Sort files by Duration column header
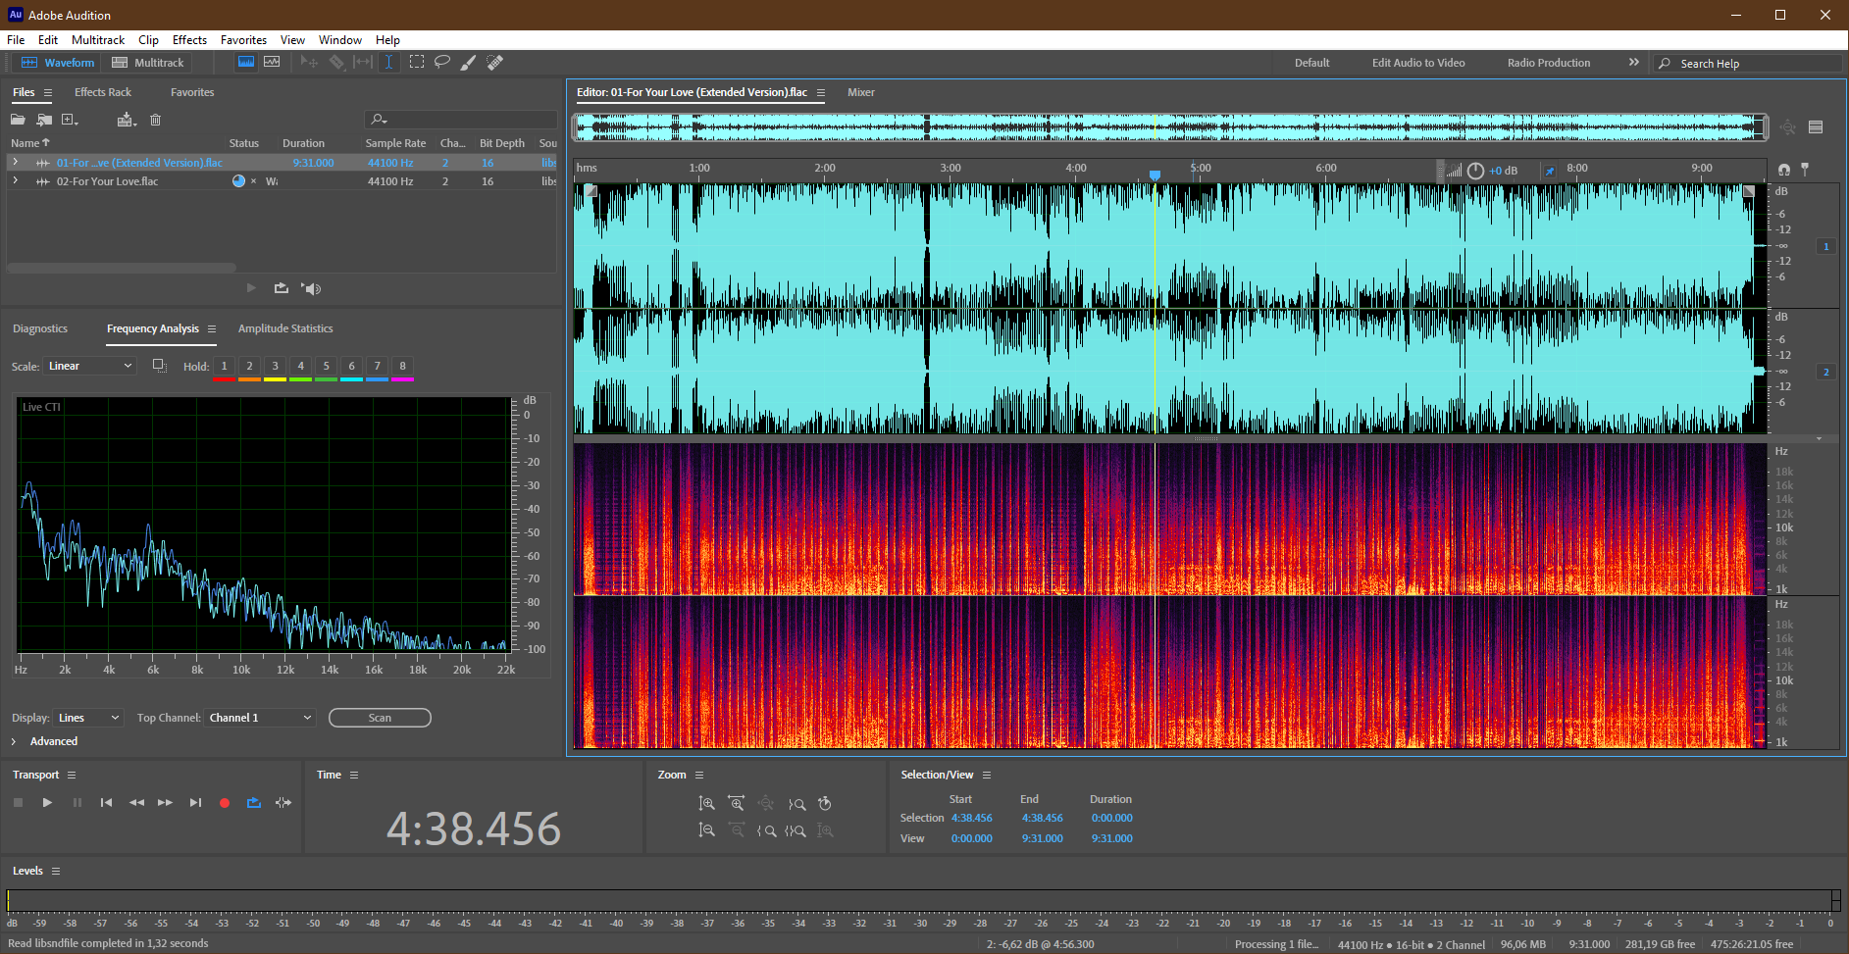The height and width of the screenshot is (954, 1849). [x=303, y=143]
